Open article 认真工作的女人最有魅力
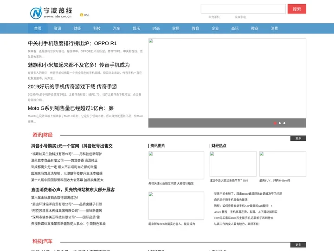The image size is (334, 251). pyautogui.click(x=237, y=224)
